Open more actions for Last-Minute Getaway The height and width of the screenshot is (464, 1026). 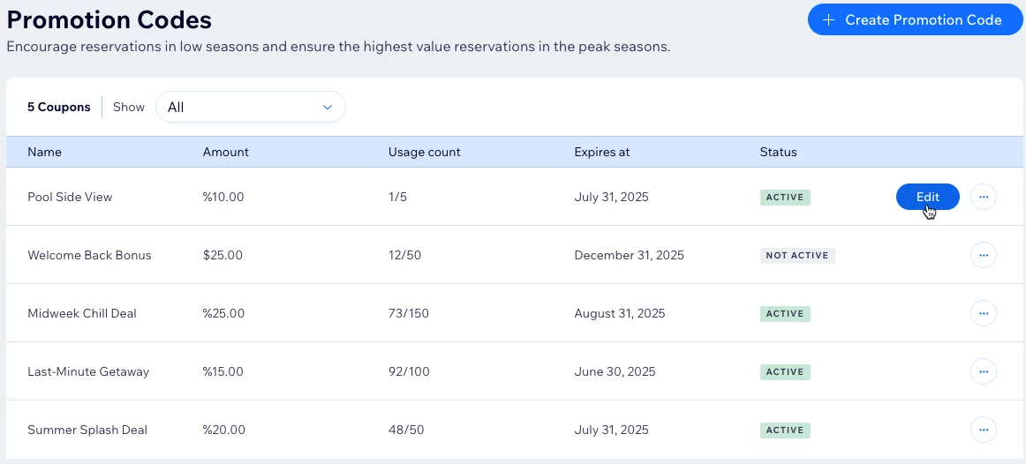click(983, 371)
